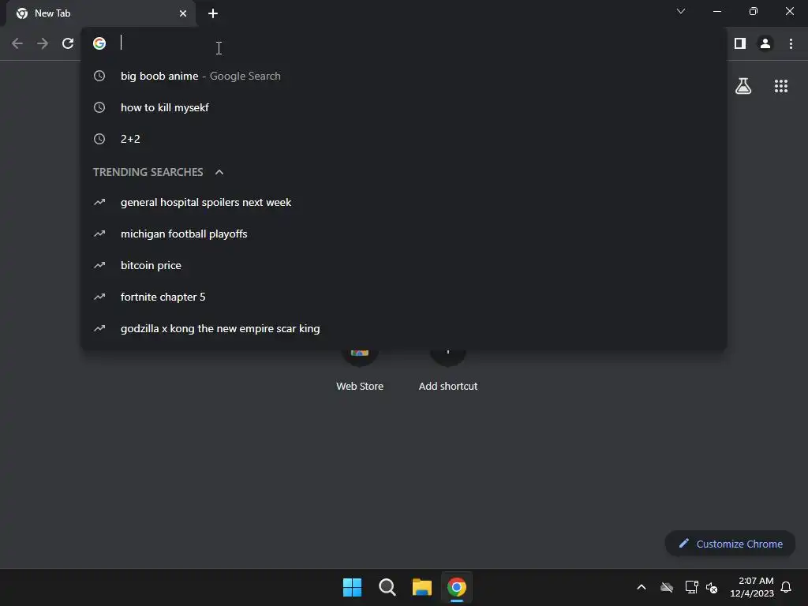
Task: Click the 'TRENDING SEARCHES' heading
Action: (148, 172)
